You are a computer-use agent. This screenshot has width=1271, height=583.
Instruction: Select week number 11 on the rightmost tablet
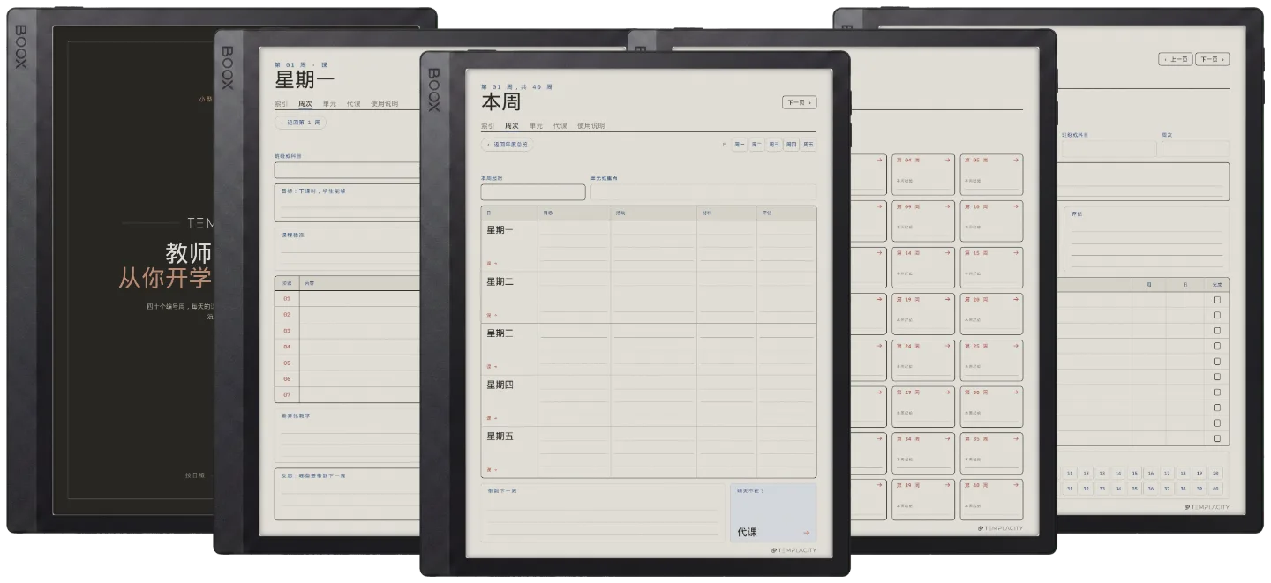(1071, 473)
